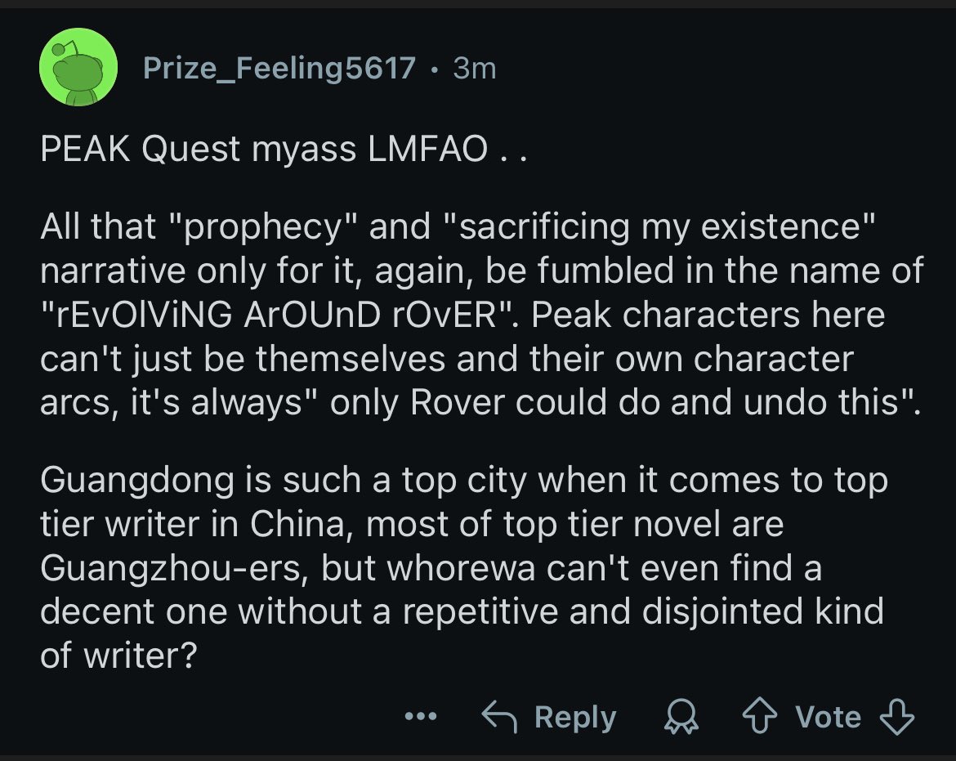Click the 3m comment timestamp
This screenshot has width=956, height=761.
coord(475,68)
